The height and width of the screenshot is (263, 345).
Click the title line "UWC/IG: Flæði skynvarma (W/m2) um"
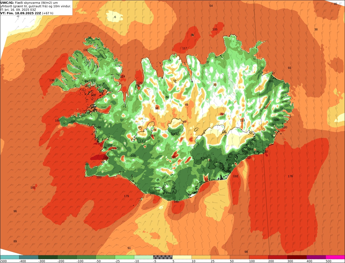29,3
